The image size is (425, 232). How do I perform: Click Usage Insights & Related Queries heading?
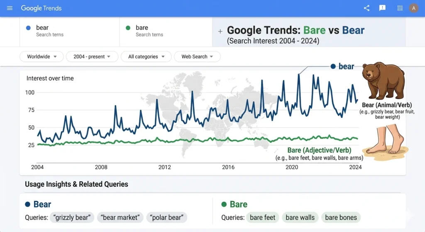coord(76,184)
